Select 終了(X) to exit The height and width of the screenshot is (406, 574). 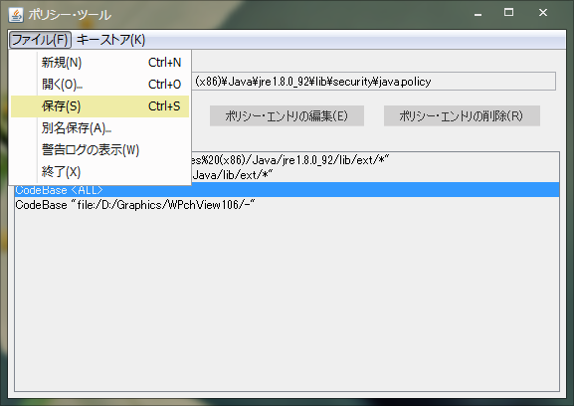click(99, 172)
